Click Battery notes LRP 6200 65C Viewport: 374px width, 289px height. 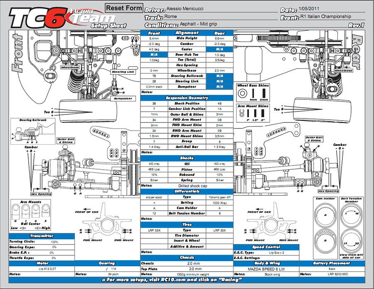coord(338,274)
